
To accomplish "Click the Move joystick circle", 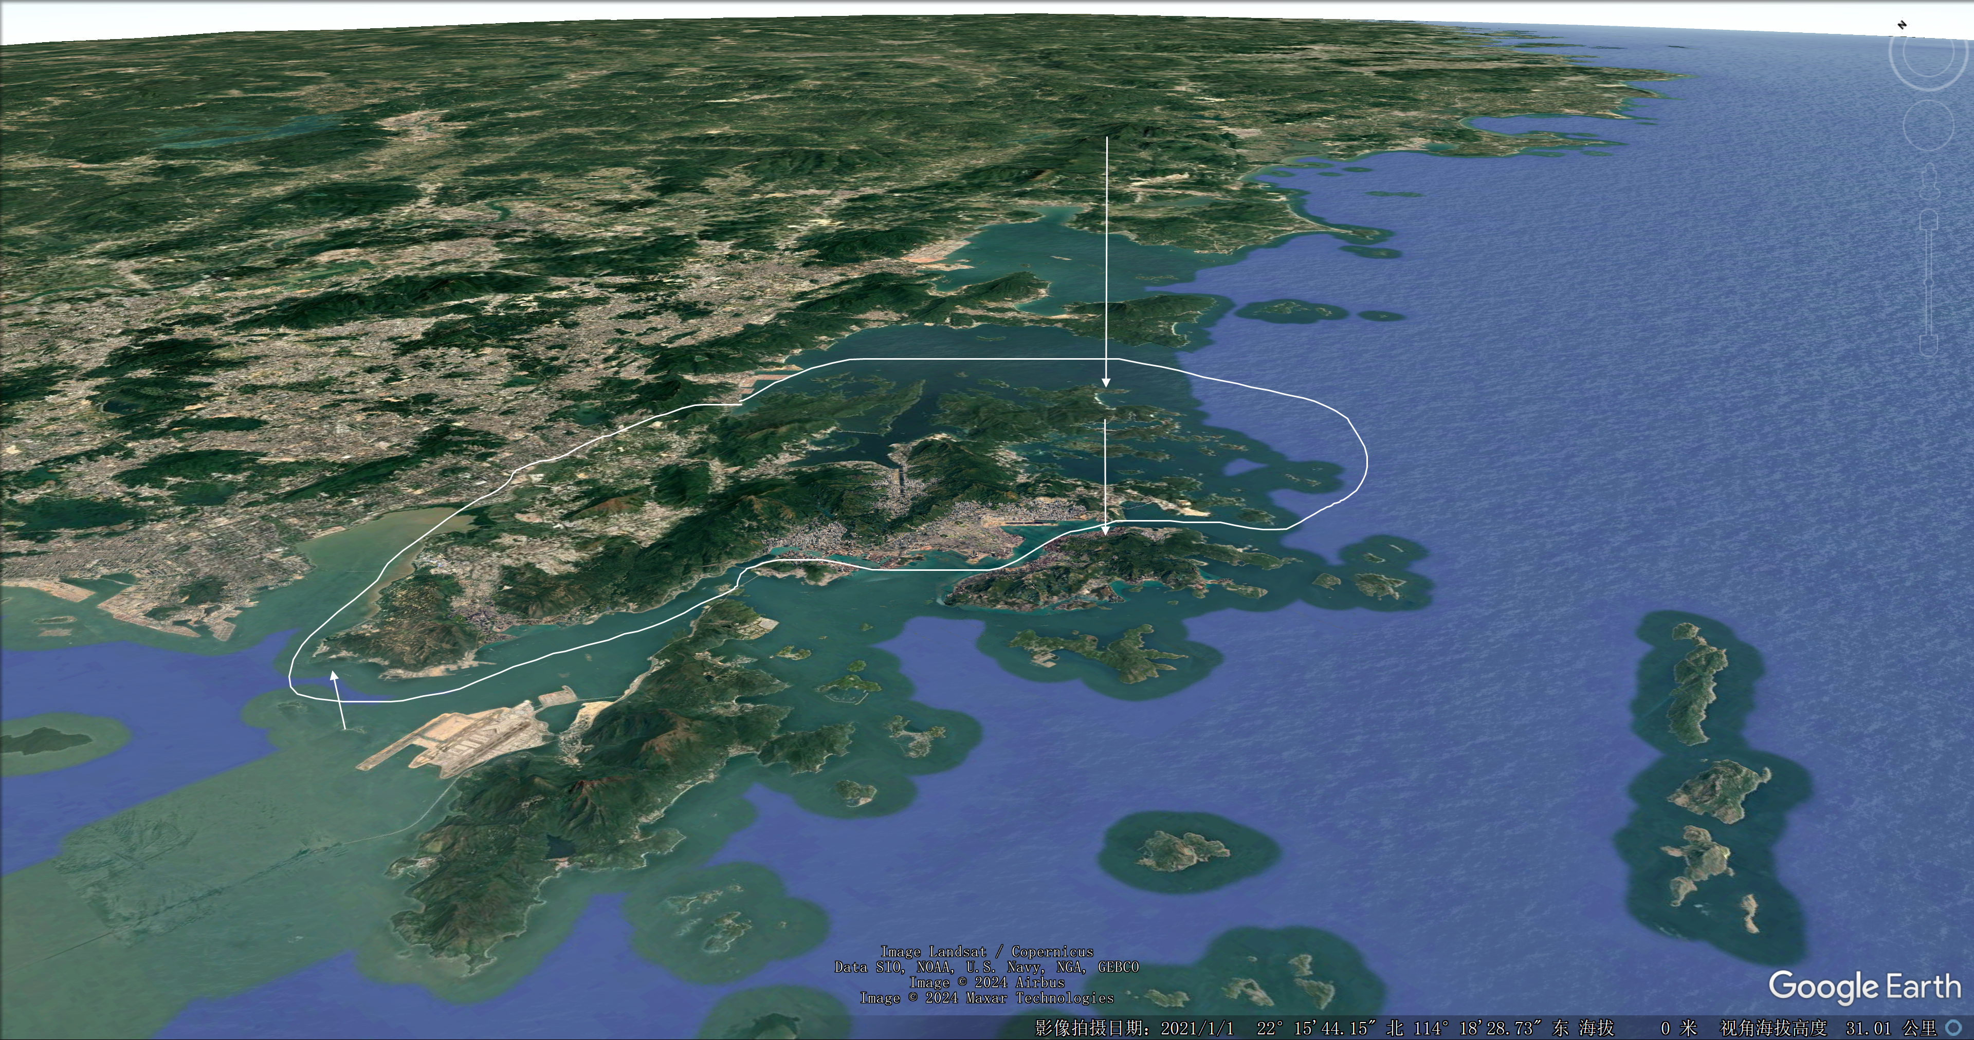I will click(x=1928, y=125).
